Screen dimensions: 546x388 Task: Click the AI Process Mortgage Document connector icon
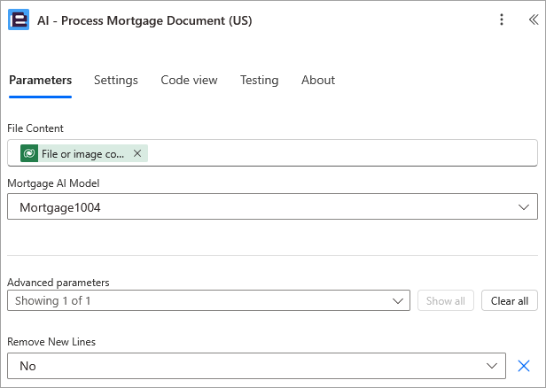pyautogui.click(x=19, y=19)
